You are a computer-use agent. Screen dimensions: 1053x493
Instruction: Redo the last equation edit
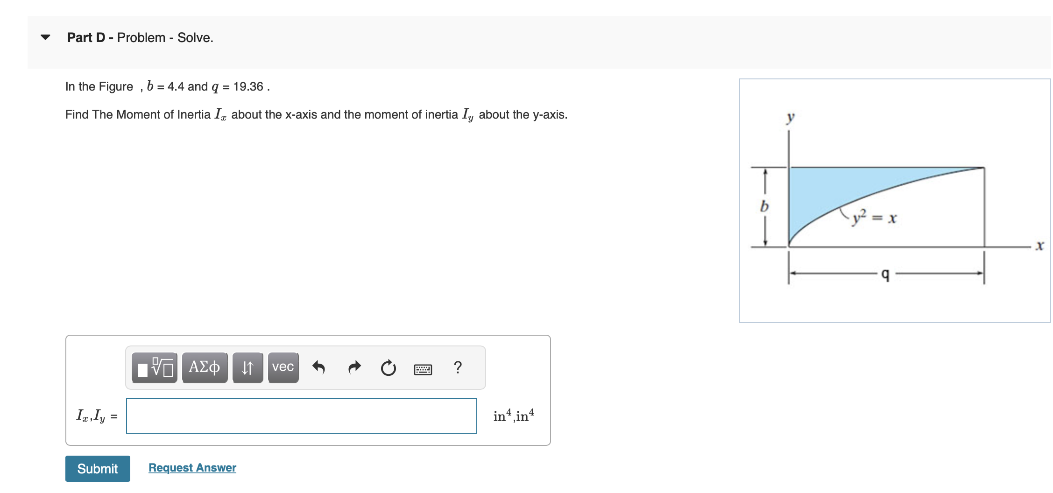[x=354, y=368]
